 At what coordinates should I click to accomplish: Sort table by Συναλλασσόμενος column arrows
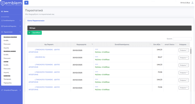(150, 44)
